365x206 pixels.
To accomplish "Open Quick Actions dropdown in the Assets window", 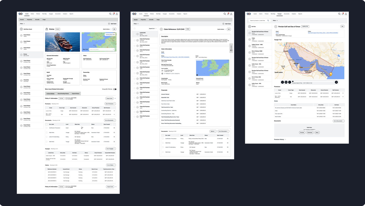I will [107, 29].
